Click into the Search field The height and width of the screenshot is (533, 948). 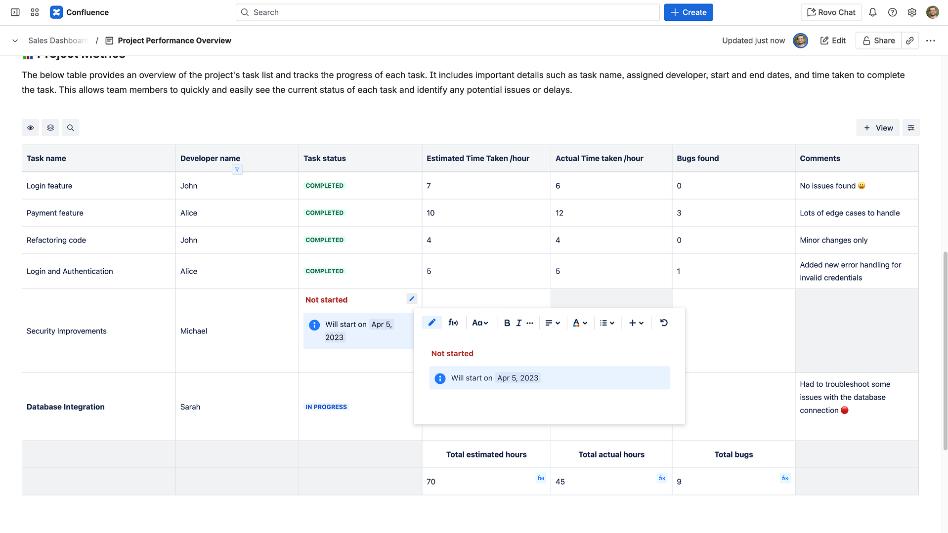coord(447,12)
